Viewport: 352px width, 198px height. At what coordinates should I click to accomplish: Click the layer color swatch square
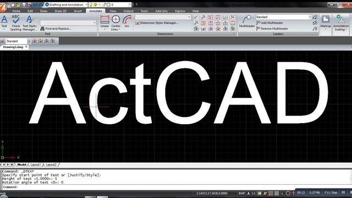pos(108,5)
